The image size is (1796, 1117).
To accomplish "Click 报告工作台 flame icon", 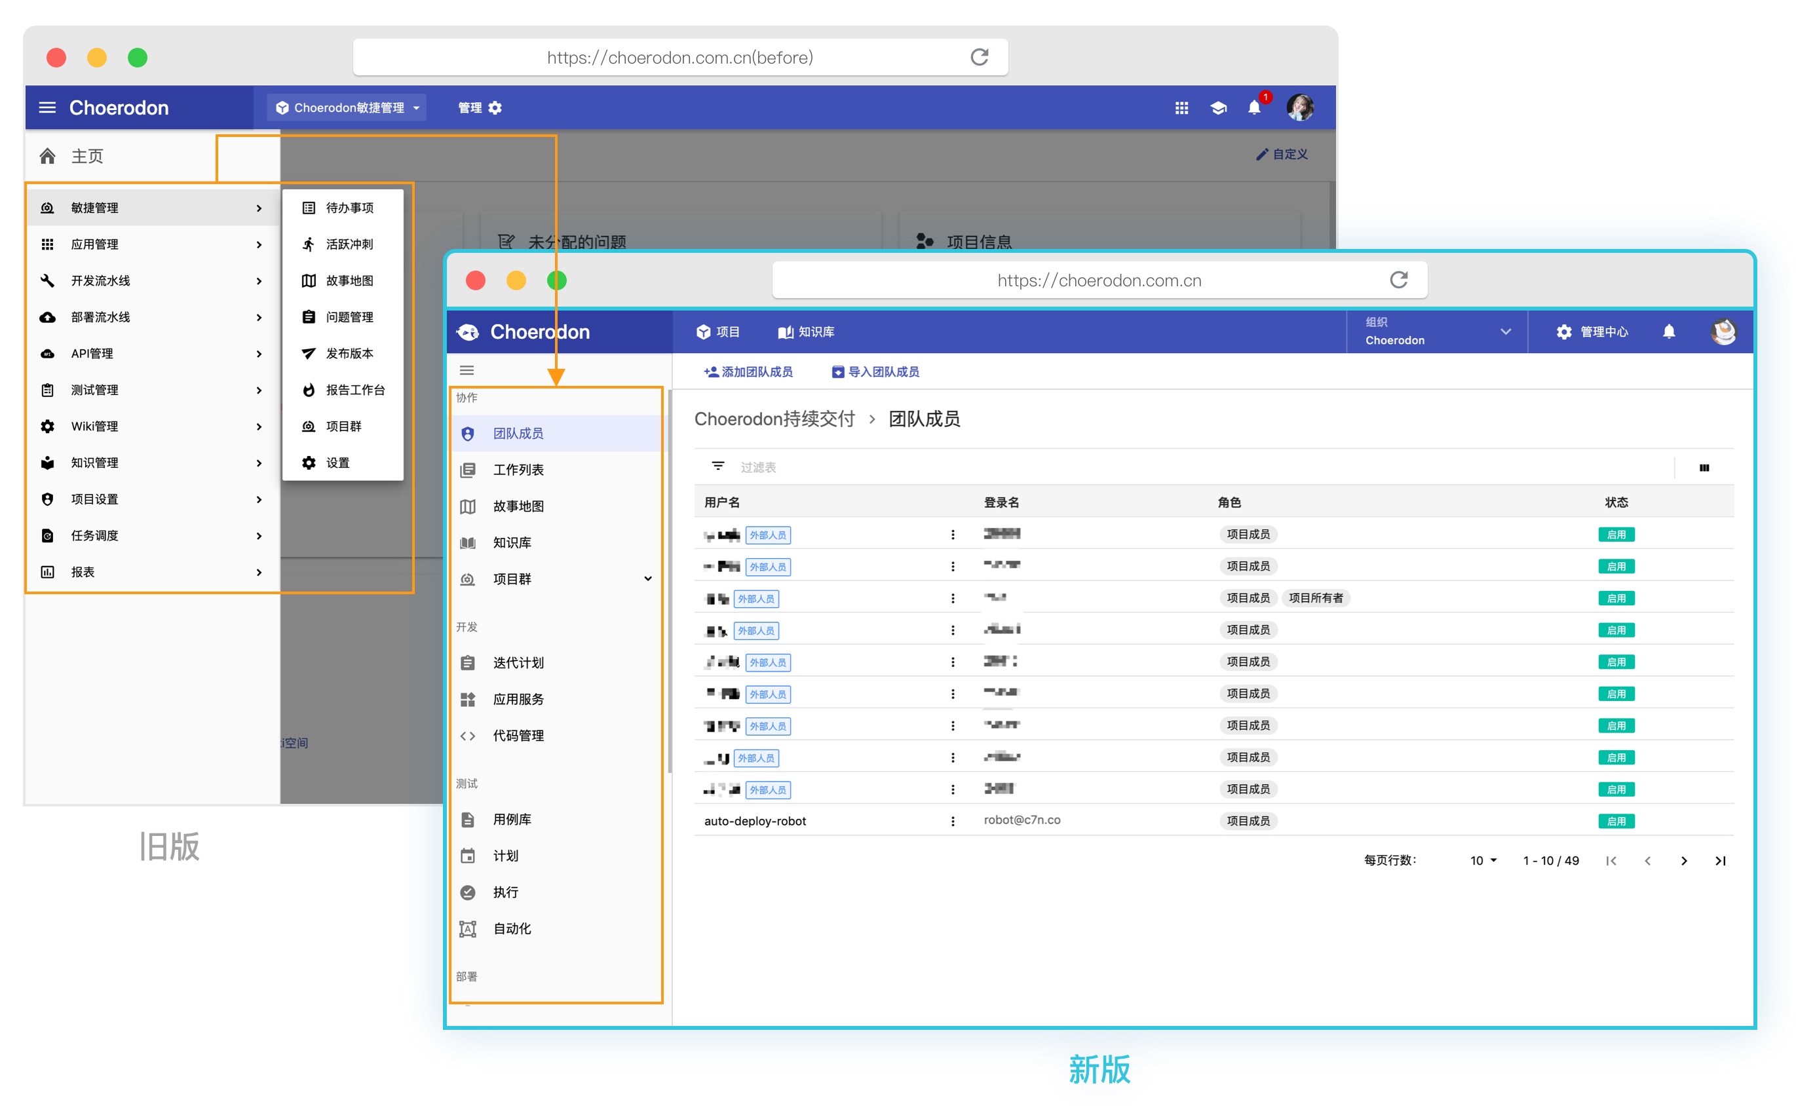I will click(x=309, y=390).
